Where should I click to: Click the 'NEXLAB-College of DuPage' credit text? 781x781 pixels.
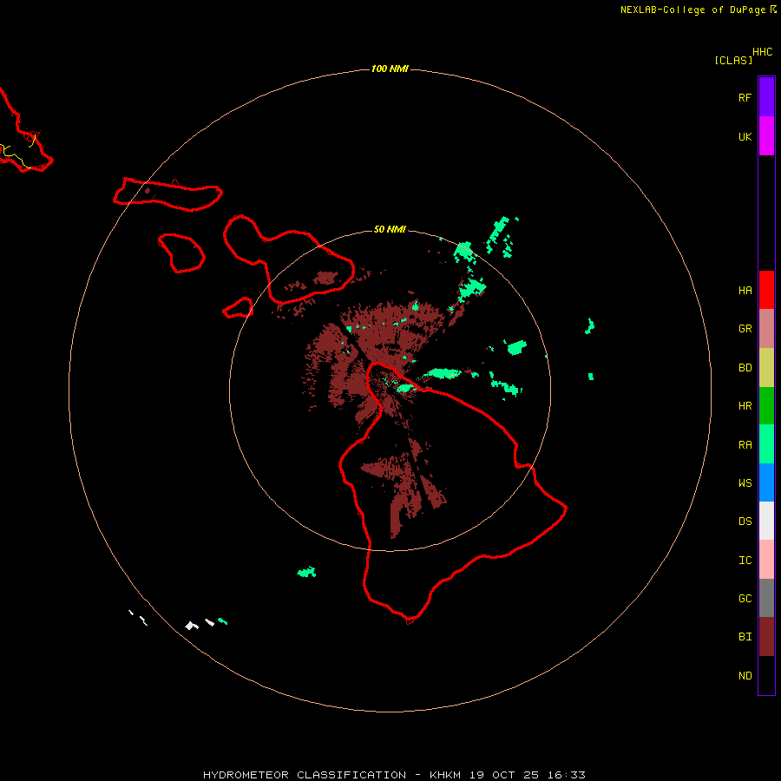[x=694, y=10]
